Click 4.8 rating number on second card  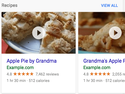click(86, 74)
